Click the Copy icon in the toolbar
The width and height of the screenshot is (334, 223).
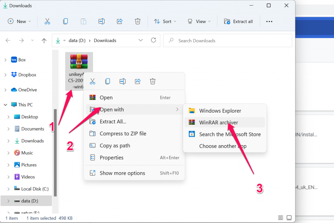pos(66,21)
